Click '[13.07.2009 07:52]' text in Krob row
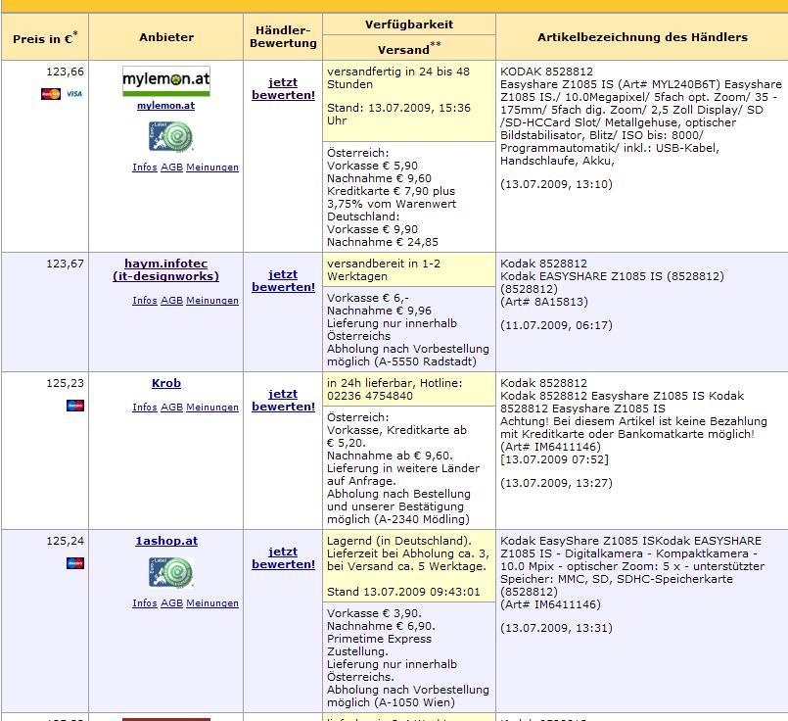 [x=554, y=459]
